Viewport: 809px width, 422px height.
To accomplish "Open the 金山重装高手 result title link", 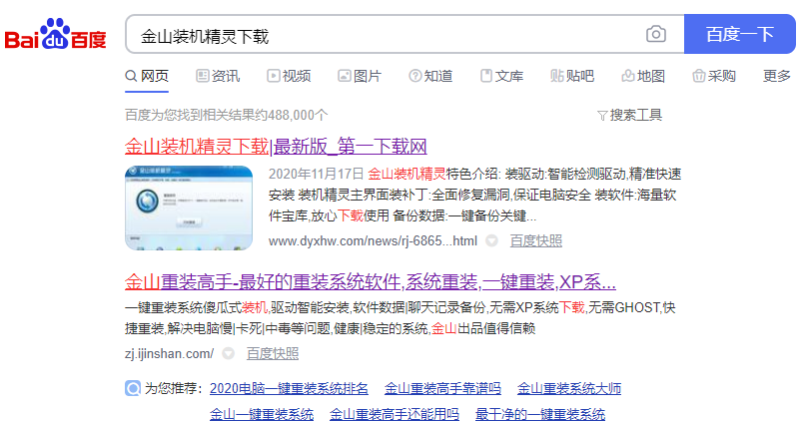I will (370, 280).
